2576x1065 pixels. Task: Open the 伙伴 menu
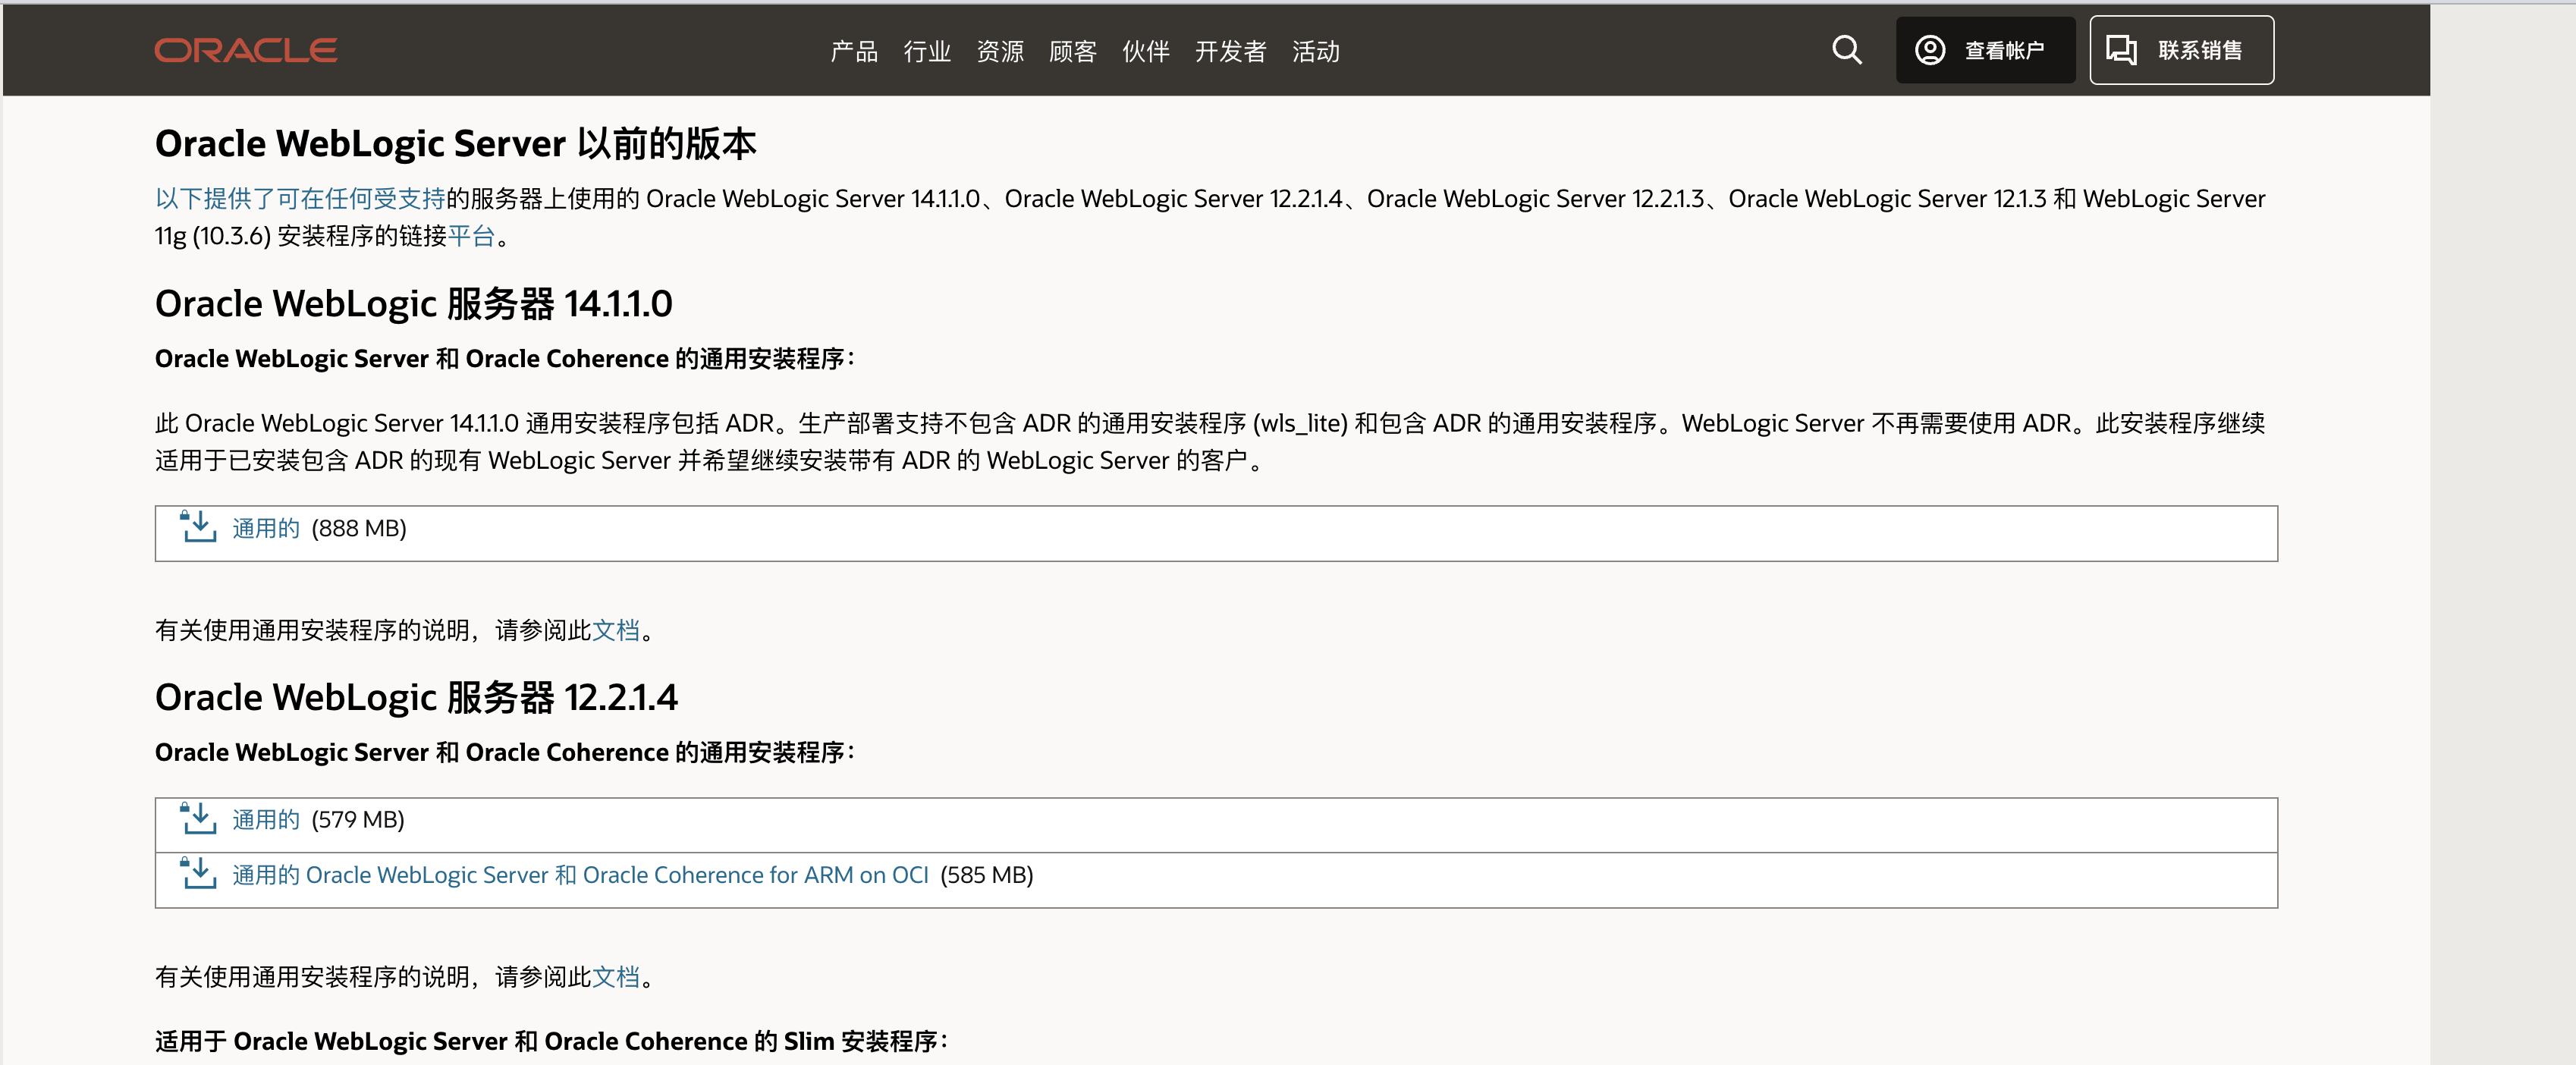click(x=1146, y=51)
